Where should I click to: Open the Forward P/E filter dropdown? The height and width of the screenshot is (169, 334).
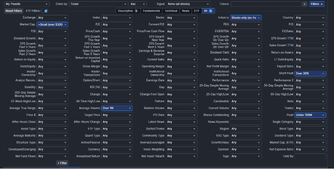(181, 25)
